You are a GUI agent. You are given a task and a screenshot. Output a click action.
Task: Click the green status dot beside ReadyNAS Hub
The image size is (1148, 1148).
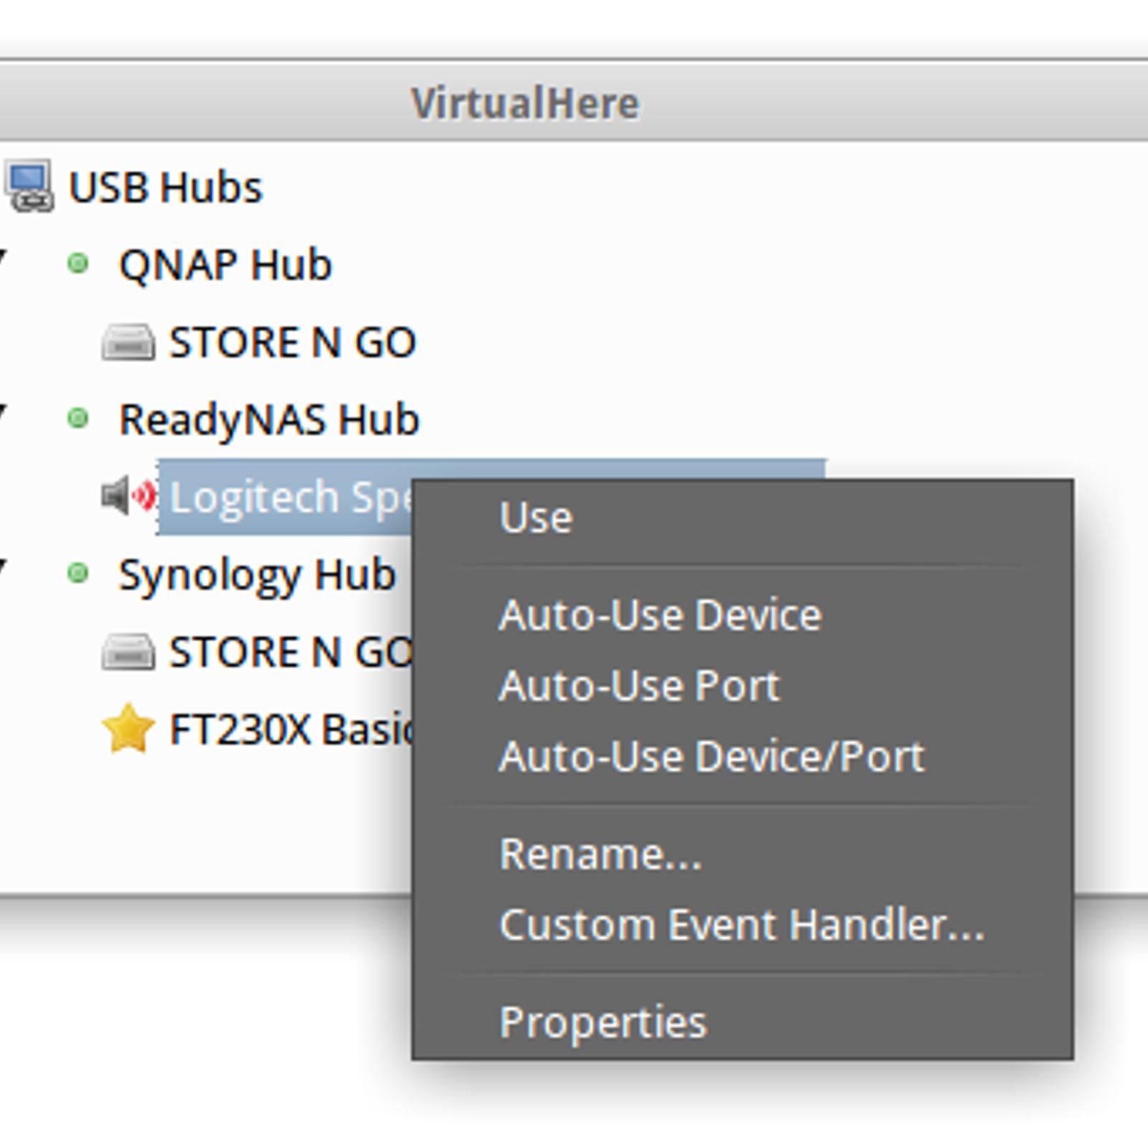[x=77, y=418]
